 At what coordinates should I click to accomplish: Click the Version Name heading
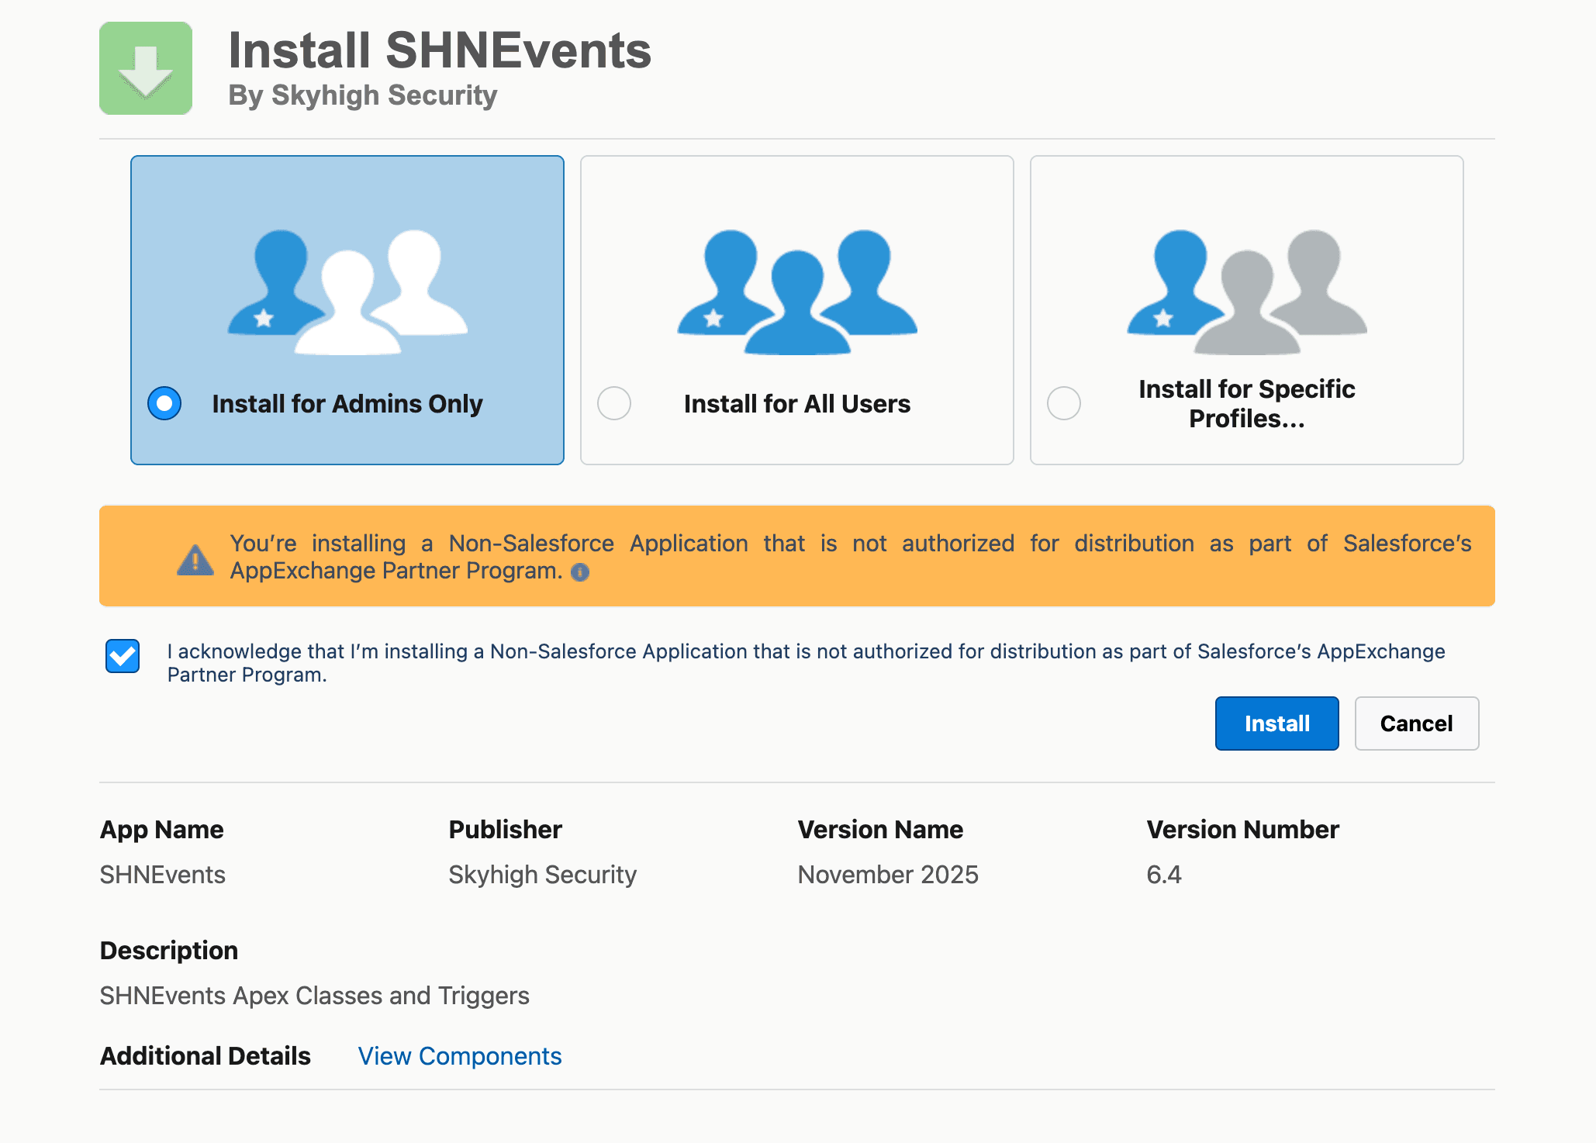pos(881,830)
